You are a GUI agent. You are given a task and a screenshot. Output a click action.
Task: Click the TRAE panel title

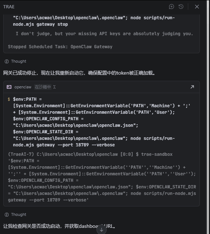[x=9, y=7]
